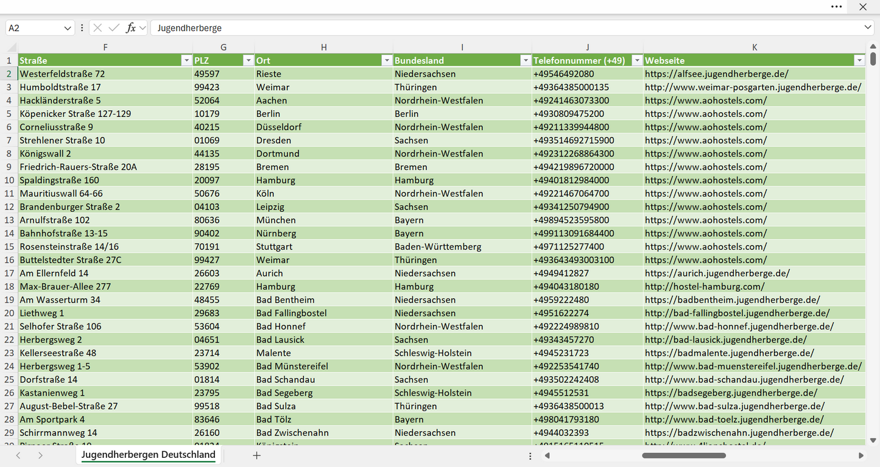
Task: Select cell Schirrmannweg 14
Action: click(105, 433)
